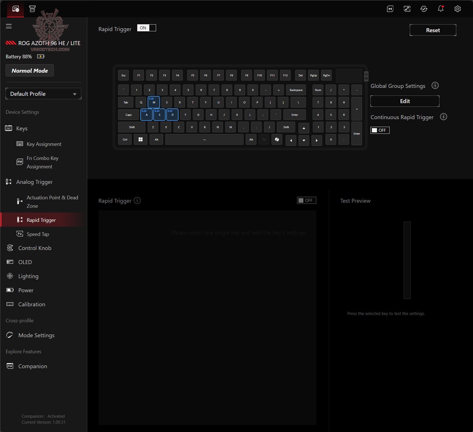Open the Default Profile dropdown
This screenshot has width=473, height=432.
tap(43, 94)
